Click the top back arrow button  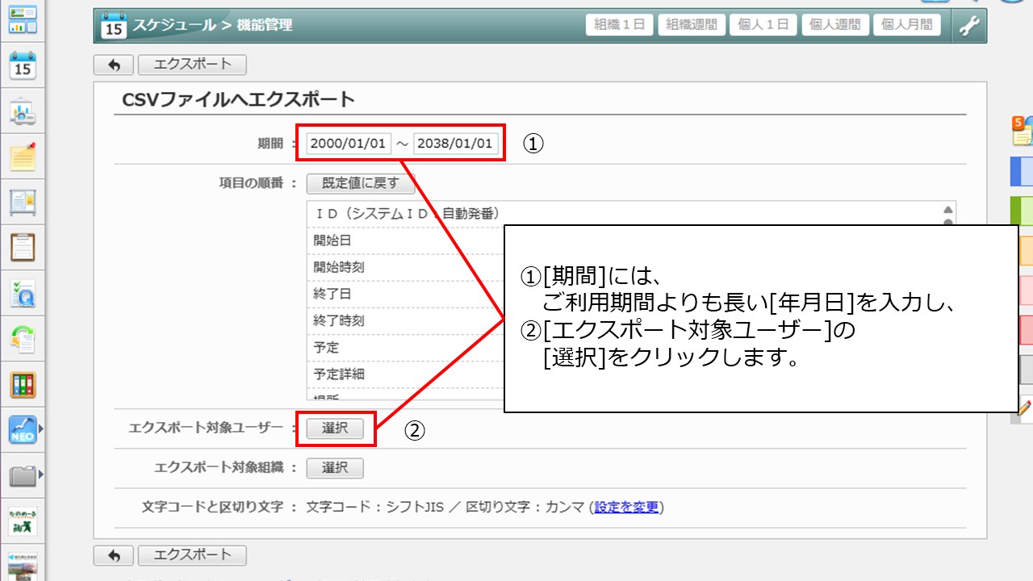[114, 65]
